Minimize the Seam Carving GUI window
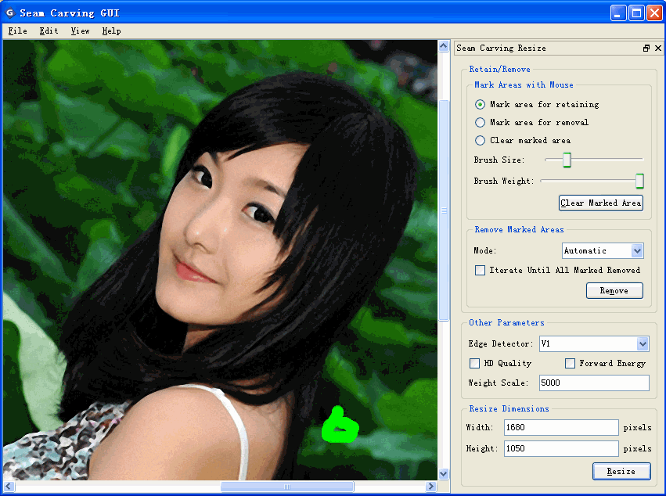The width and height of the screenshot is (666, 496). click(x=618, y=13)
